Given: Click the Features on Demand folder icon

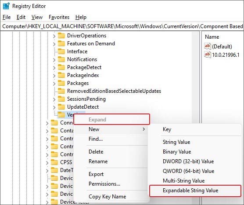Looking at the screenshot, I should click(61, 44).
